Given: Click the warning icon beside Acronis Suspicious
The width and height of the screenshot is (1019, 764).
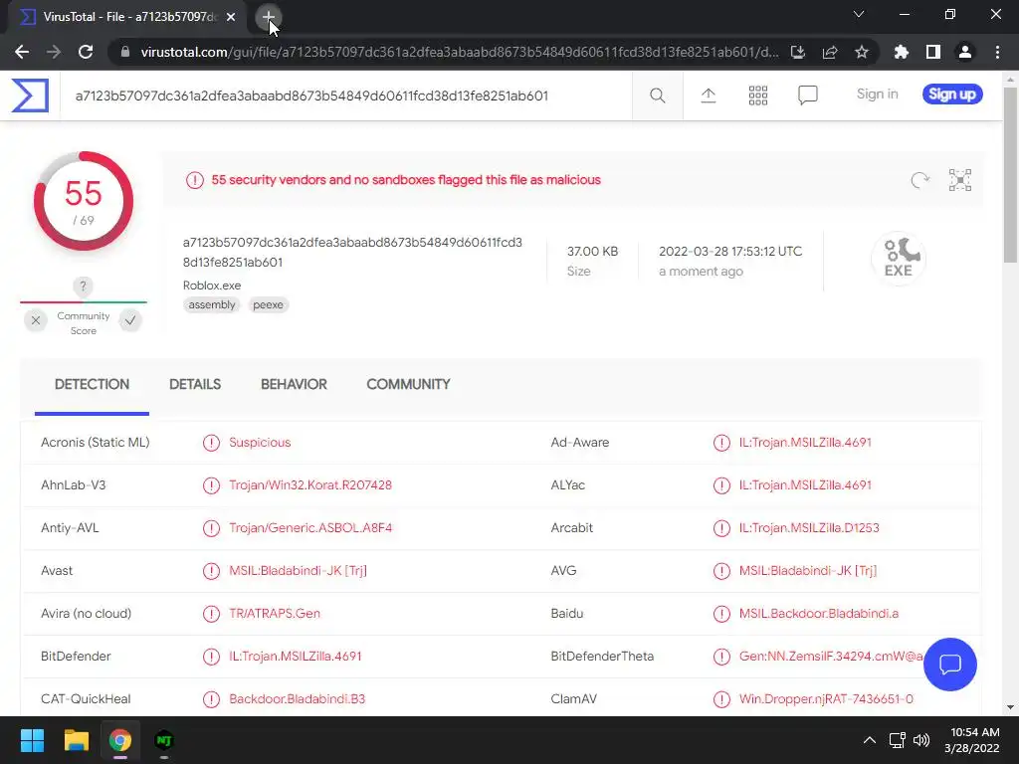Looking at the screenshot, I should click(211, 443).
